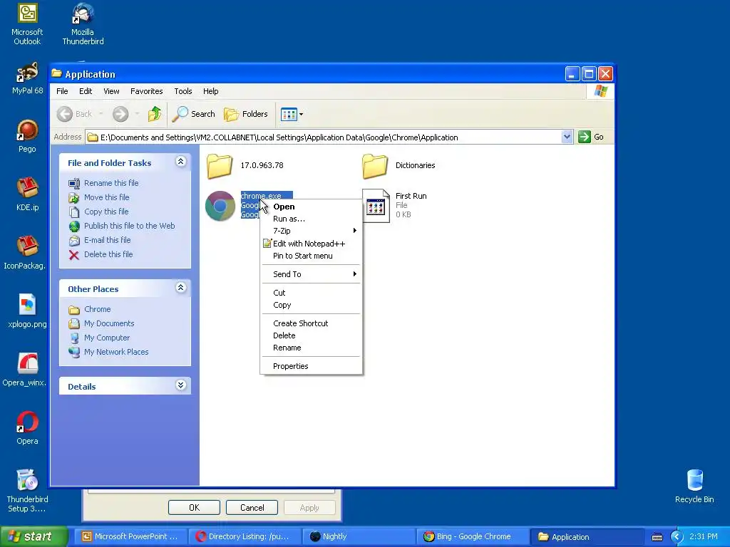Image resolution: width=730 pixels, height=547 pixels.
Task: Collapse the Other Places panel
Action: pyautogui.click(x=180, y=288)
